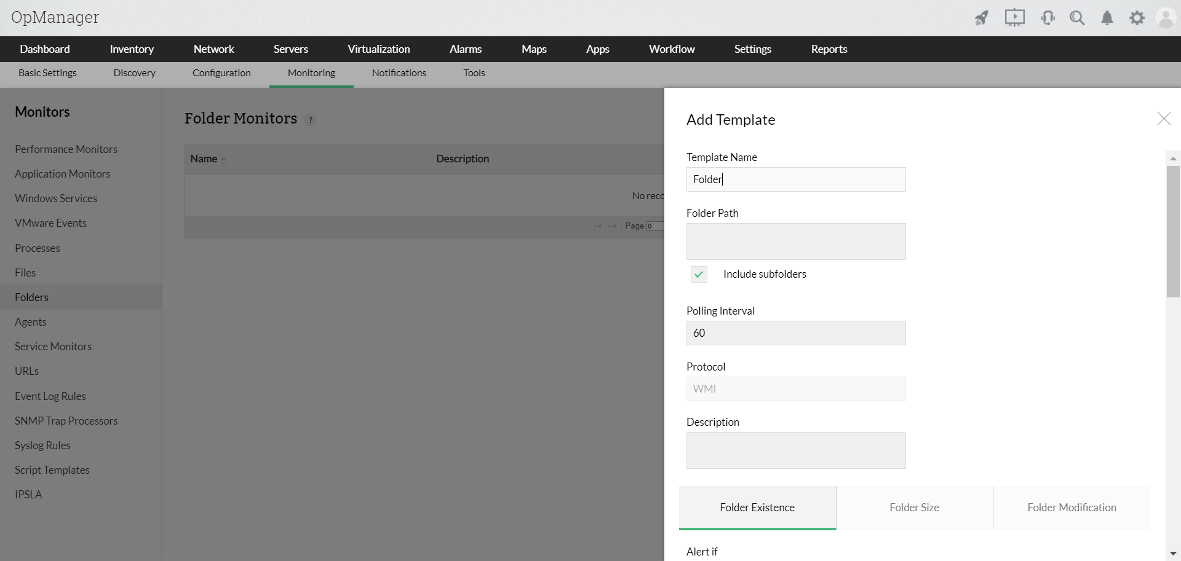Open the Servers menu

[x=291, y=49]
